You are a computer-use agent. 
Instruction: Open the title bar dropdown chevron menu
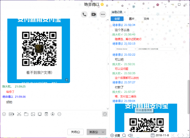pos(165,4)
